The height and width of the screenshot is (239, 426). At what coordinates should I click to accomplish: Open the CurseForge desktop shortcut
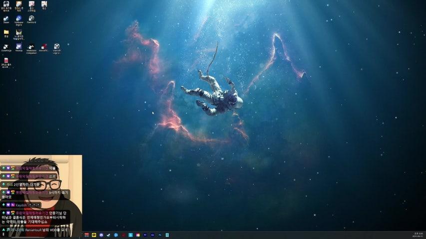pyautogui.click(x=6, y=48)
